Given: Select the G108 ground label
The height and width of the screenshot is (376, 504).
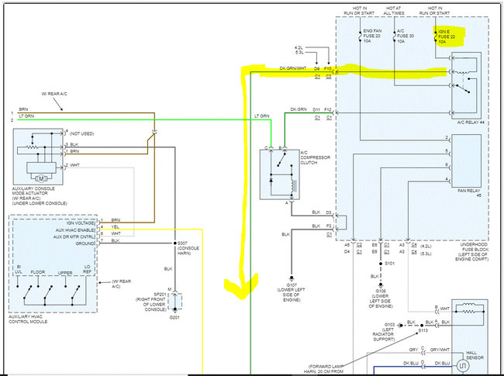Looking at the screenshot, I should pos(380,291).
